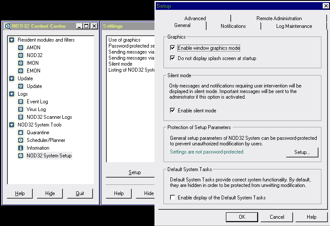Viewport: 330px width, 226px height.
Task: Select AMON in the module tree
Action: [x=34, y=48]
